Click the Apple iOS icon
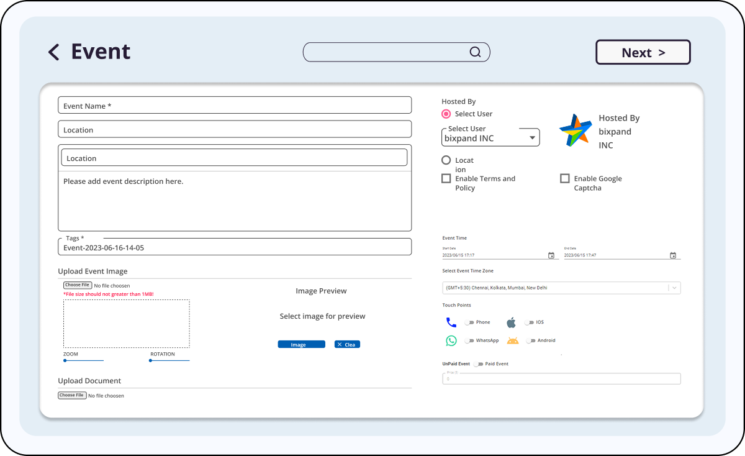Image resolution: width=745 pixels, height=456 pixels. (x=512, y=322)
